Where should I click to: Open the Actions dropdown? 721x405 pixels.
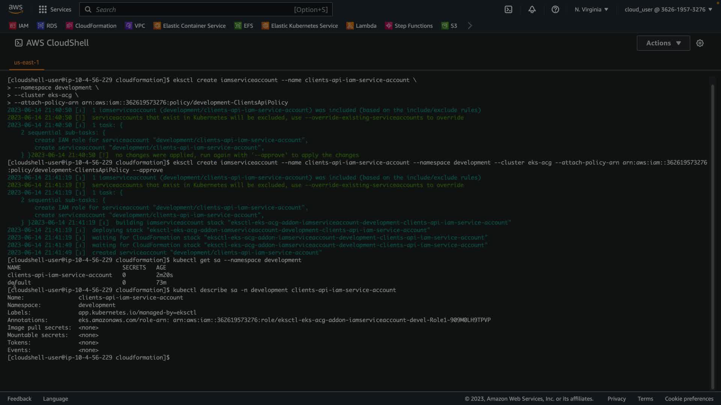(x=663, y=43)
